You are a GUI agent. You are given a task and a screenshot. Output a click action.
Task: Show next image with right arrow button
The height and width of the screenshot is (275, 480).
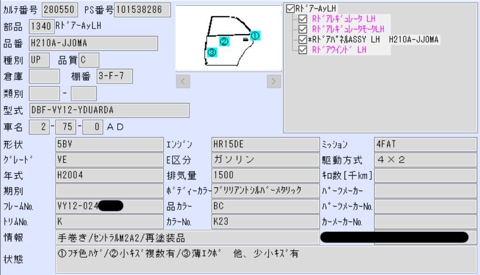[274, 82]
